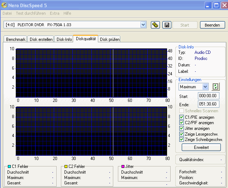Image resolution: width=228 pixels, height=188 pixels.
Task: Click the Nero DiscSpeed title bar icon
Action: pyautogui.click(x=4, y=5)
